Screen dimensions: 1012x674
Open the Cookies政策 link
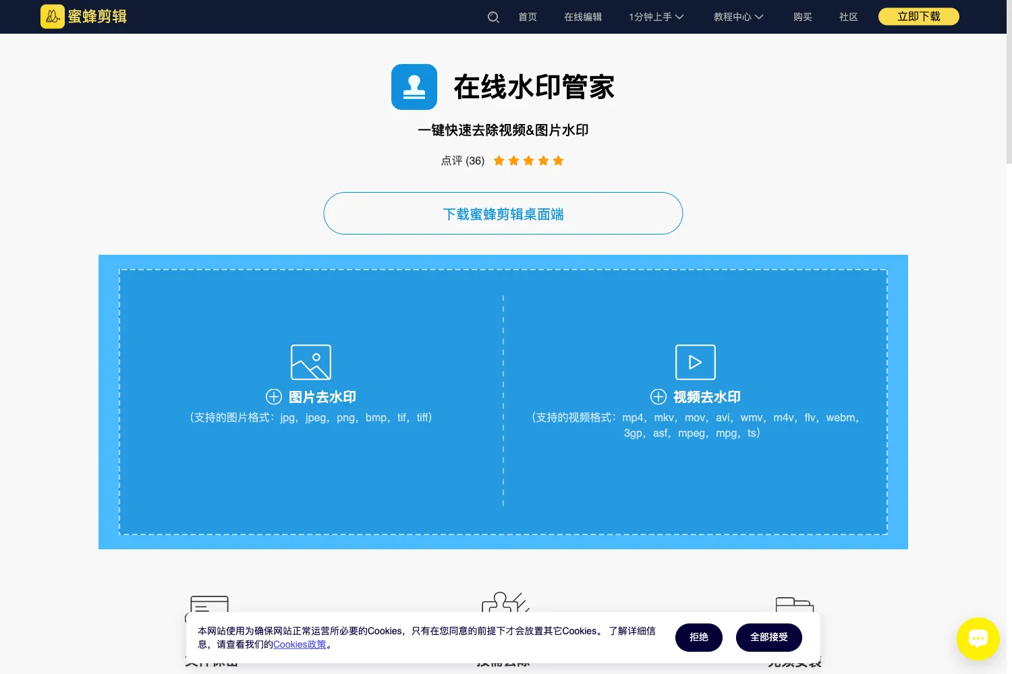point(300,644)
